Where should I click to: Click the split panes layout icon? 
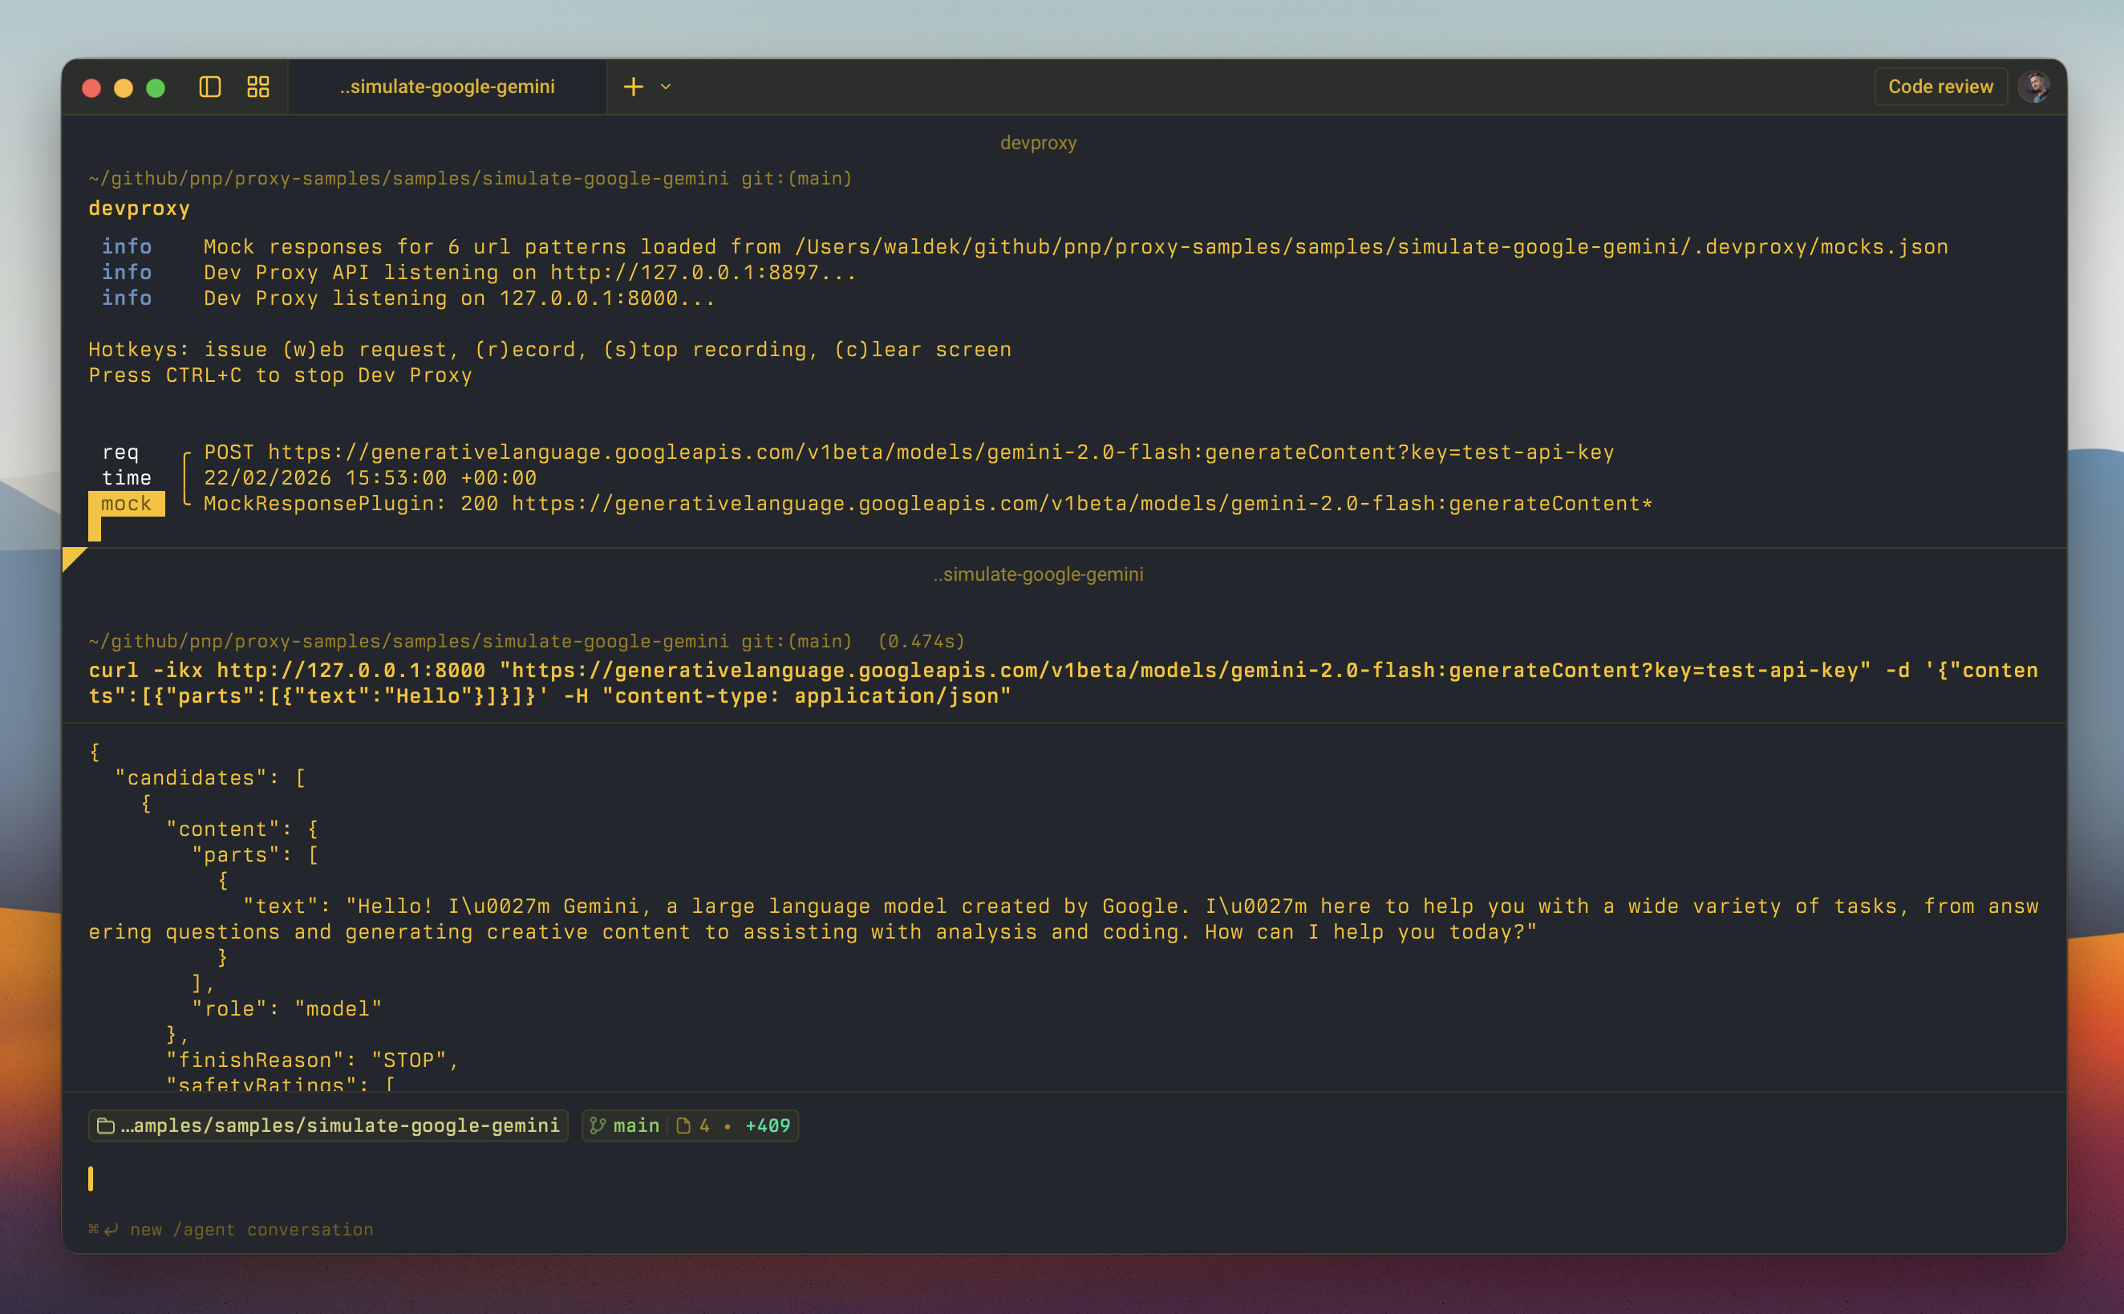pos(256,87)
